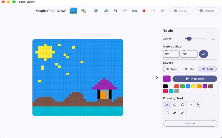The height and width of the screenshot is (138, 222).
Task: Choose the cyan color swatch
Action: tap(171, 91)
